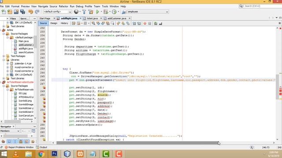282x158 pixels.
Task: Switch to the ticket.java tab
Action: pos(92,18)
